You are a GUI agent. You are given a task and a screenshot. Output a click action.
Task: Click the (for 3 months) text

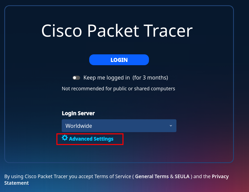tap(150, 78)
